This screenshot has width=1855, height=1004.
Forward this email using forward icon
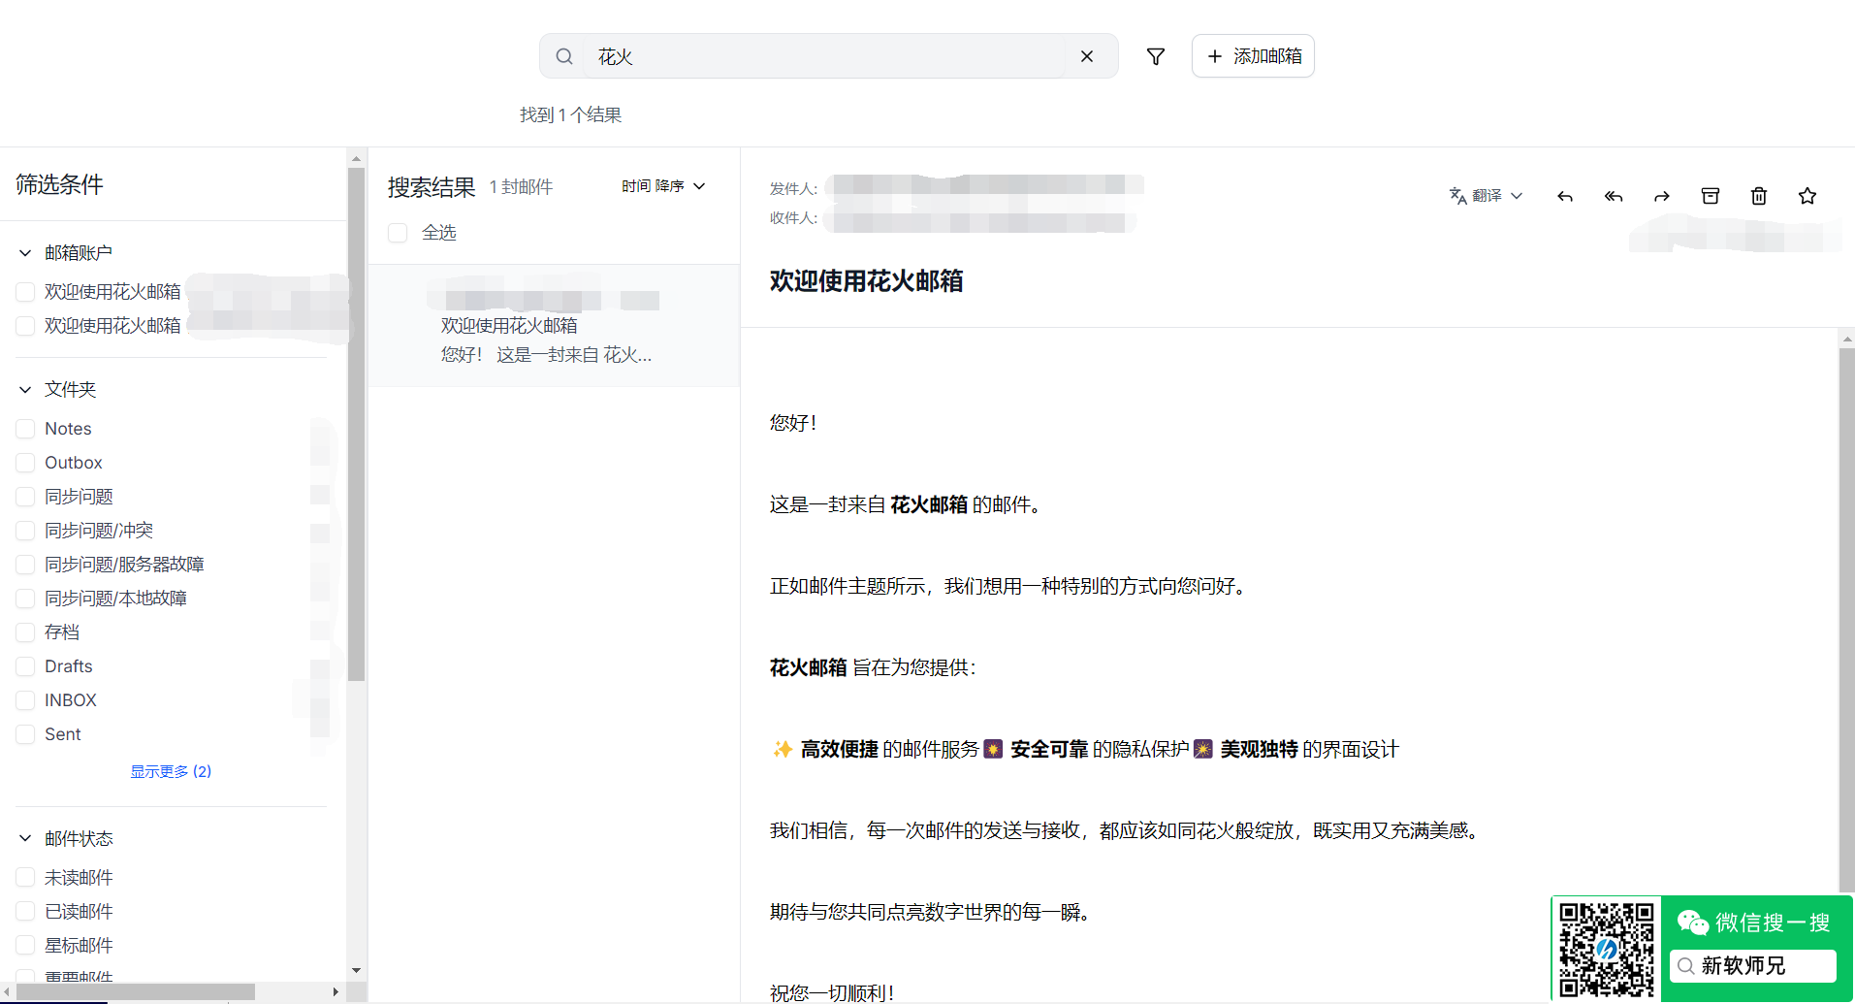pyautogui.click(x=1661, y=196)
